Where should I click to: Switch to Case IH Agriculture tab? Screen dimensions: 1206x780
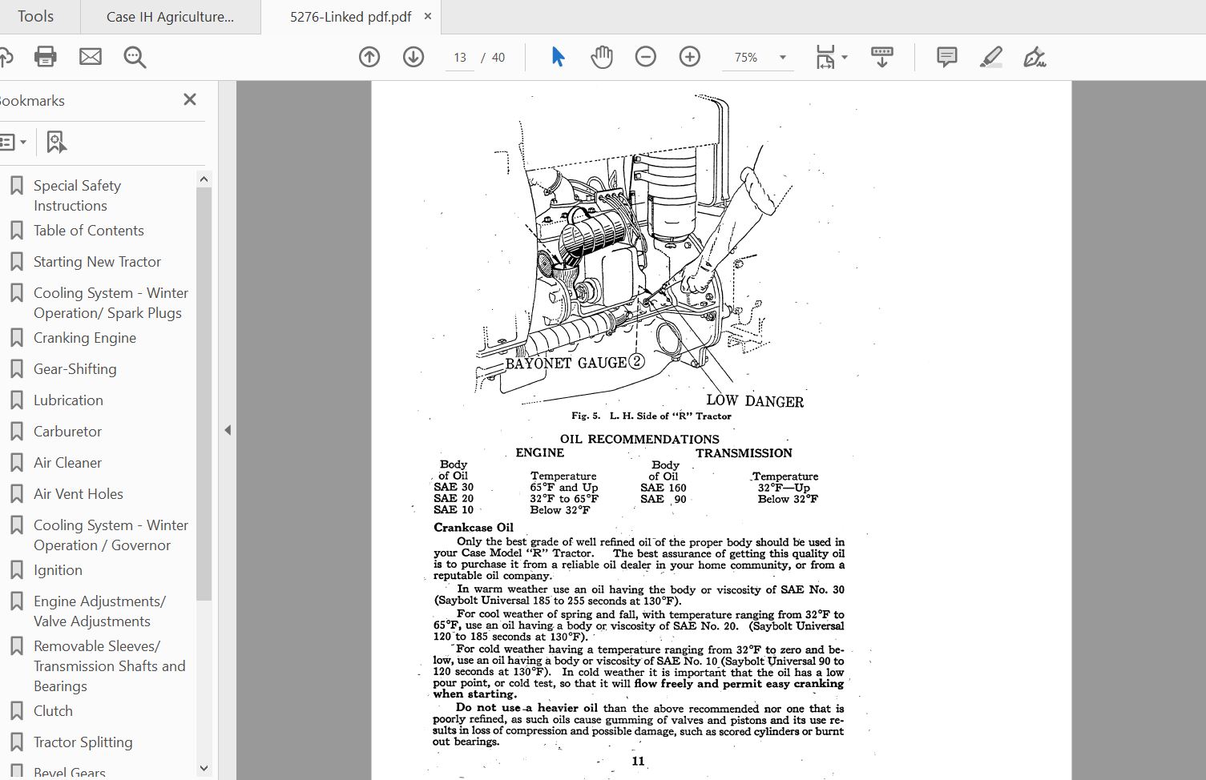(170, 17)
